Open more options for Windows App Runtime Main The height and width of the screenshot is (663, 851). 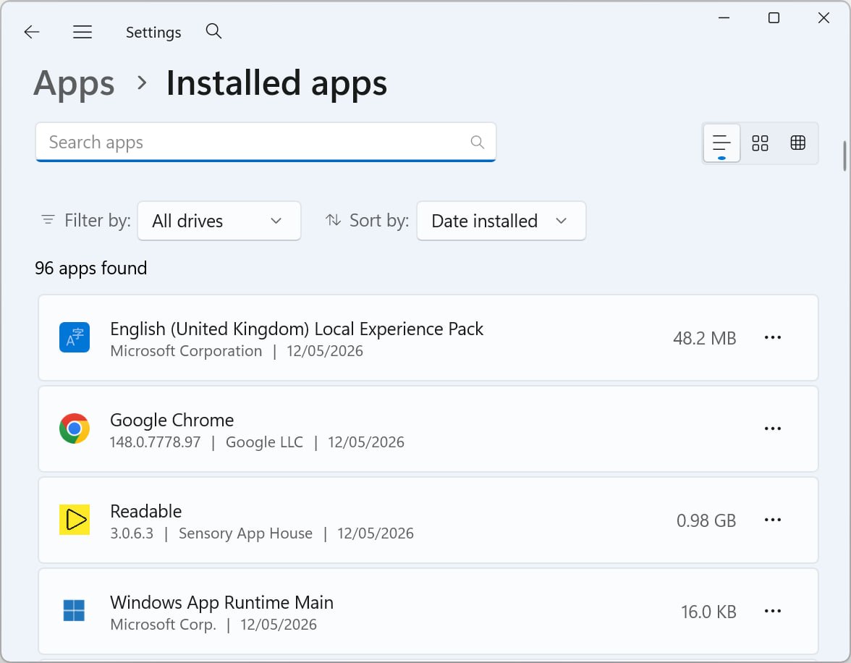pos(772,612)
